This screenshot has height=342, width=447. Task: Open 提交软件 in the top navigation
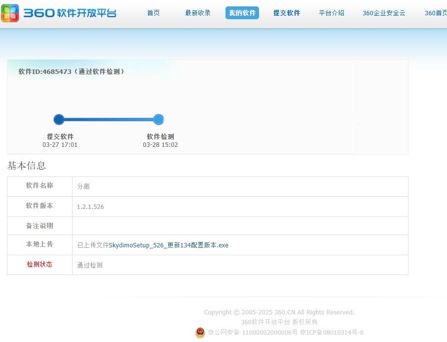tap(287, 13)
